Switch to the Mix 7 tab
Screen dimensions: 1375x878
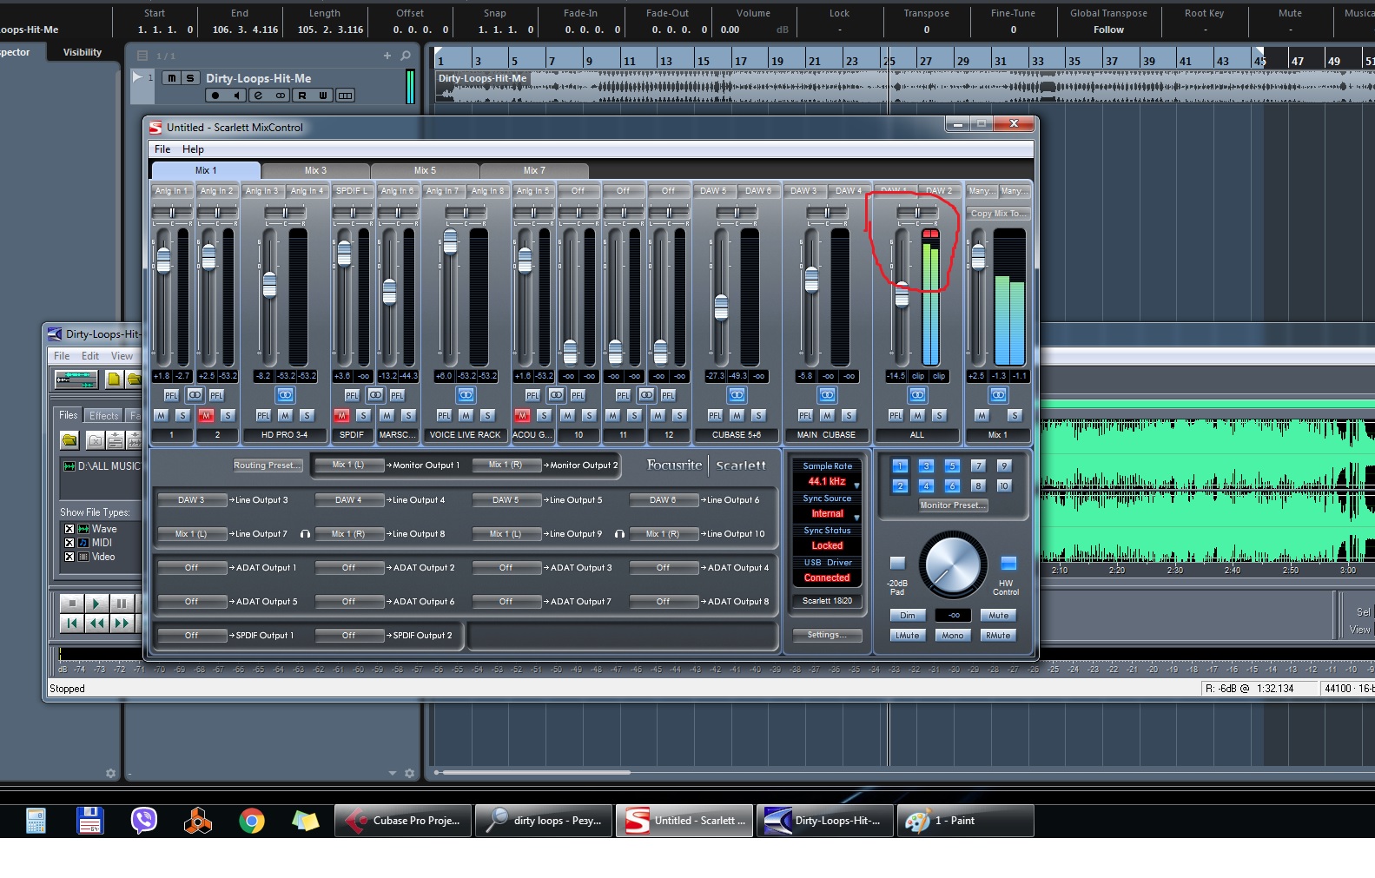534,171
